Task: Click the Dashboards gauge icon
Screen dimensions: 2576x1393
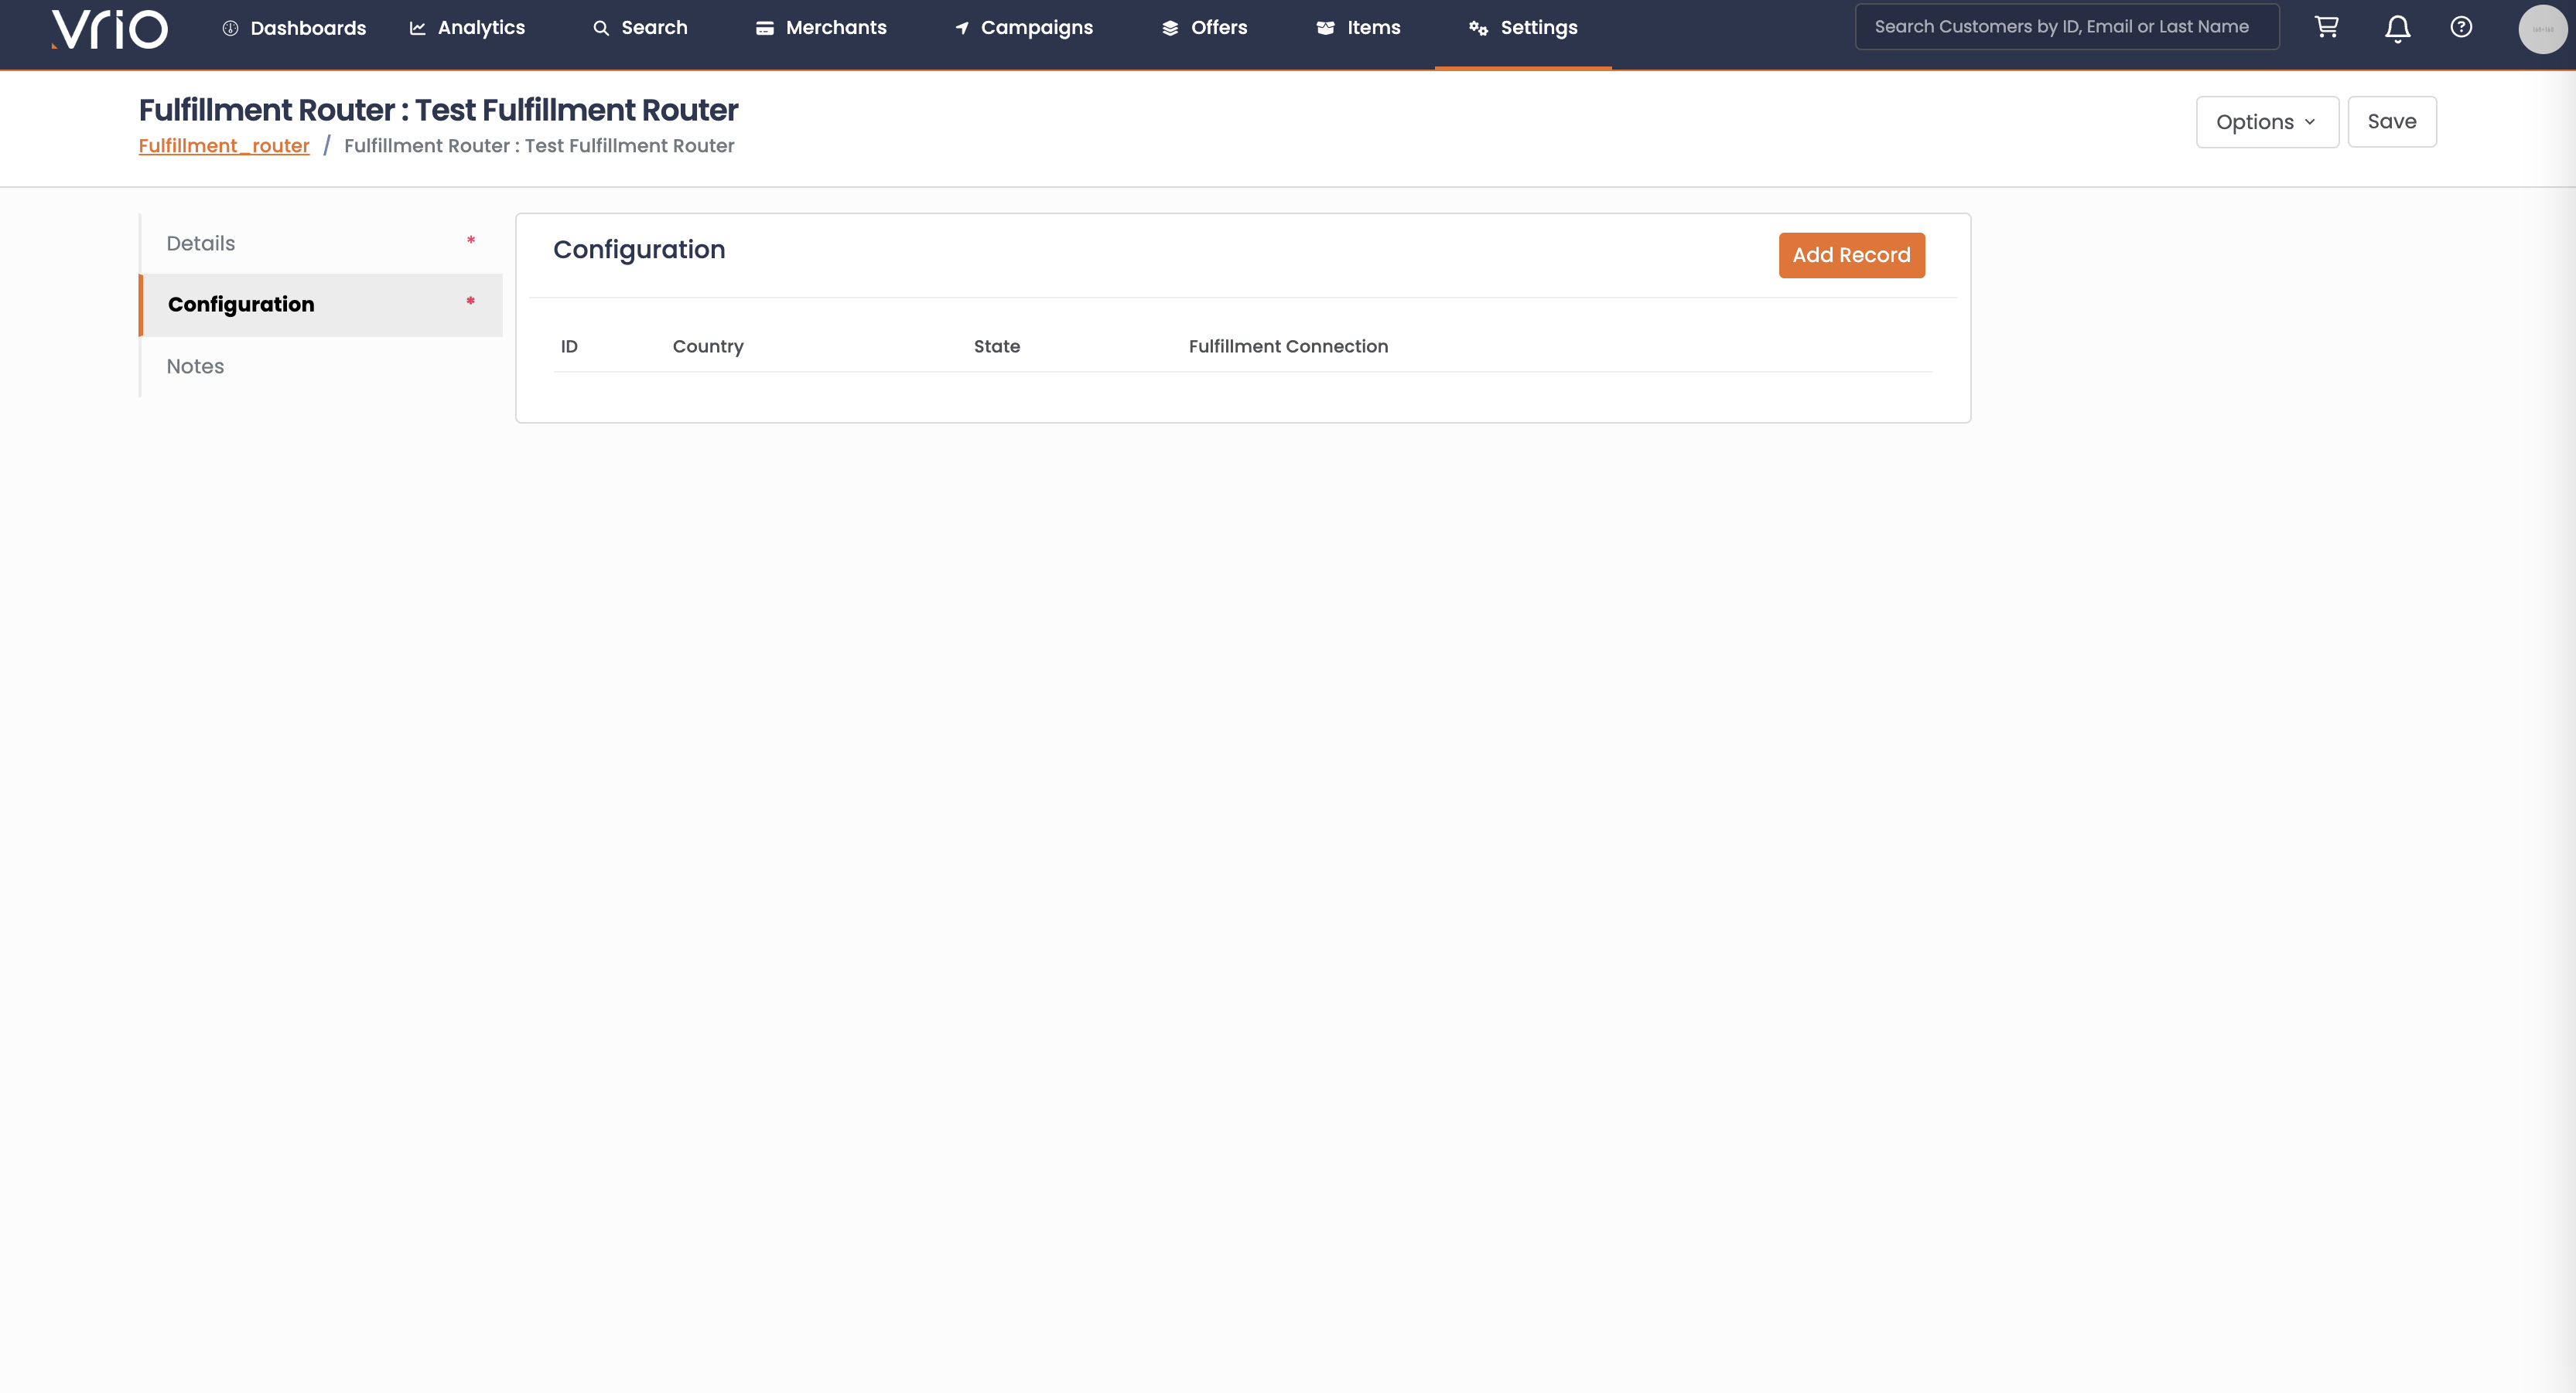Action: click(x=230, y=28)
